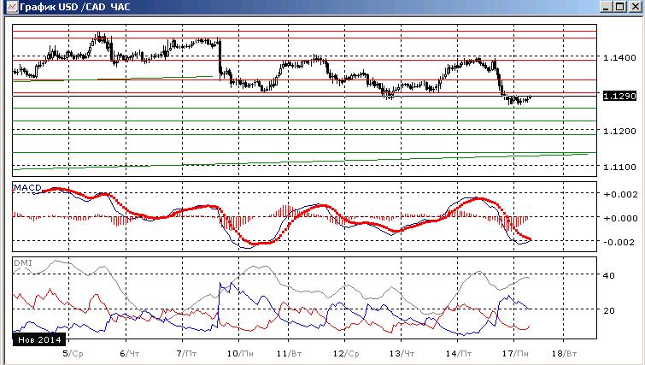This screenshot has height=365, width=645.
Task: Click the 1.1200 price axis label
Action: (x=619, y=132)
